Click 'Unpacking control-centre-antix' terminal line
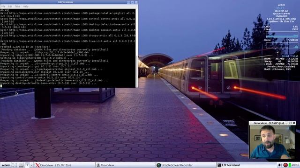The image size is (300, 168). tap(43, 78)
